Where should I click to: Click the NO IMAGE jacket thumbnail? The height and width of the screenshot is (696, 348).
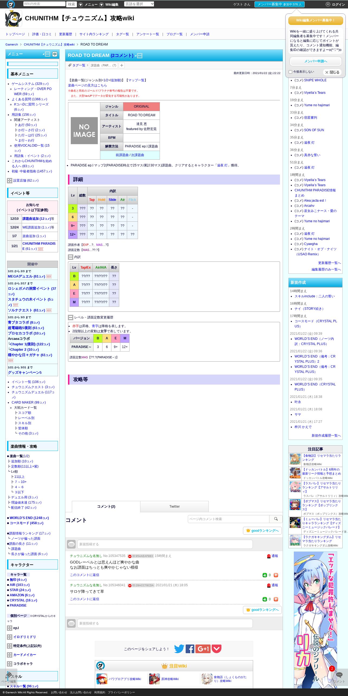[84, 131]
